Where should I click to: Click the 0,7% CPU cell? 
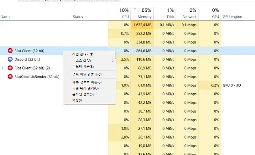coord(120,34)
